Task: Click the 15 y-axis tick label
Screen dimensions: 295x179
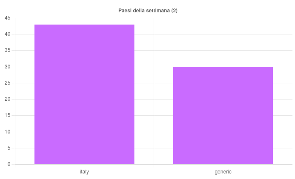Action: (x=8, y=115)
